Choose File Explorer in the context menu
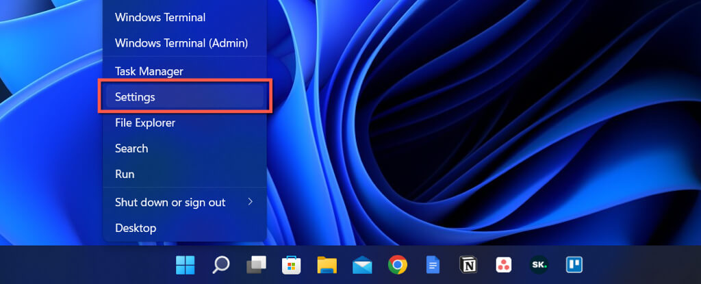The height and width of the screenshot is (284, 701). tap(145, 122)
